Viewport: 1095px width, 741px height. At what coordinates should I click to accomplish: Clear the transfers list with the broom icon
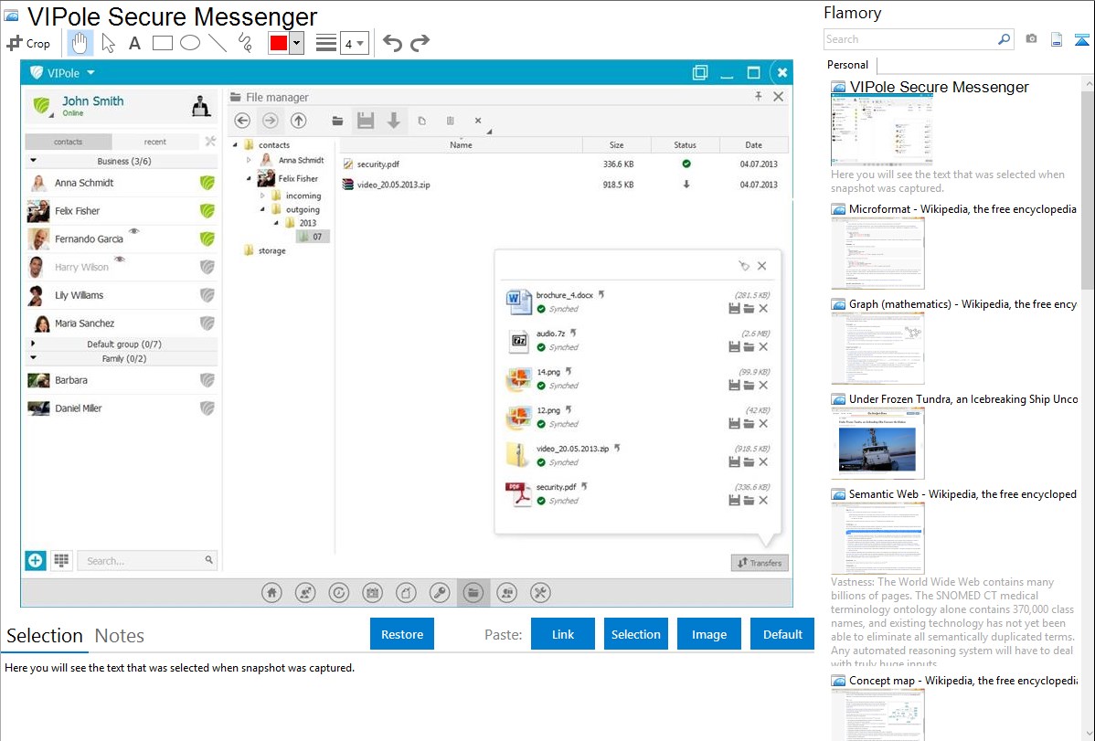tap(744, 266)
